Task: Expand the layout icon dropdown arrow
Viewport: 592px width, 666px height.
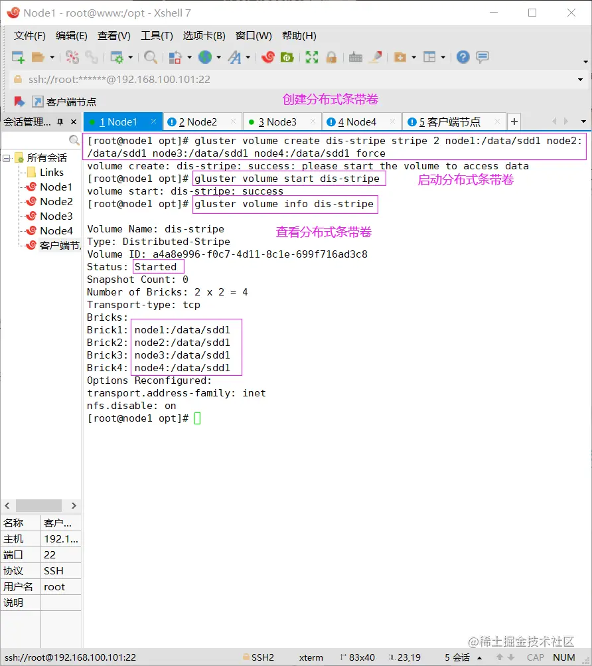Action: tap(443, 57)
